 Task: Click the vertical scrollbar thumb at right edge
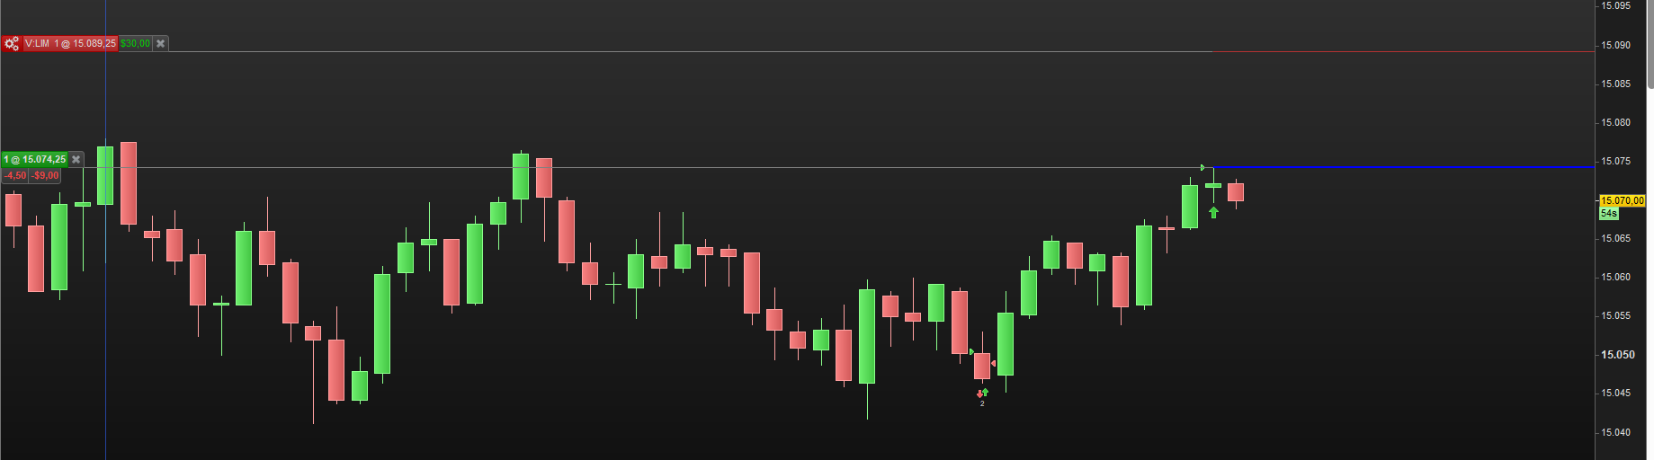coord(1650,45)
